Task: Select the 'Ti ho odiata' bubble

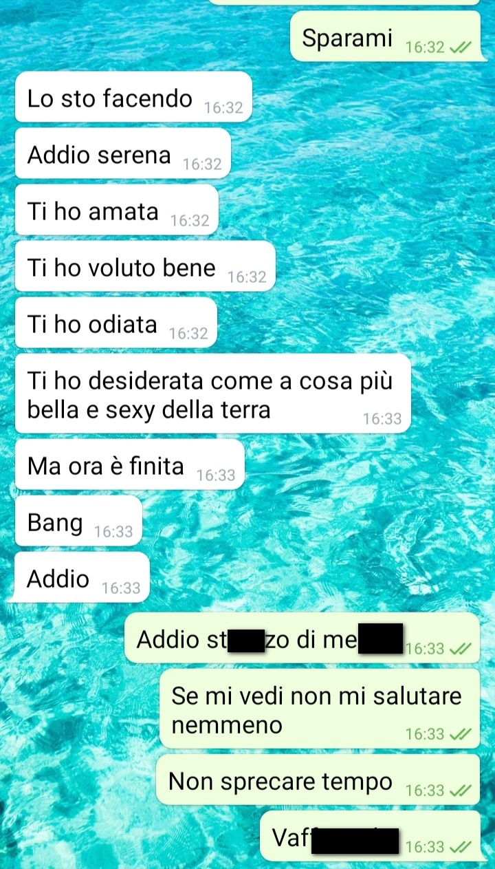Action: click(115, 323)
